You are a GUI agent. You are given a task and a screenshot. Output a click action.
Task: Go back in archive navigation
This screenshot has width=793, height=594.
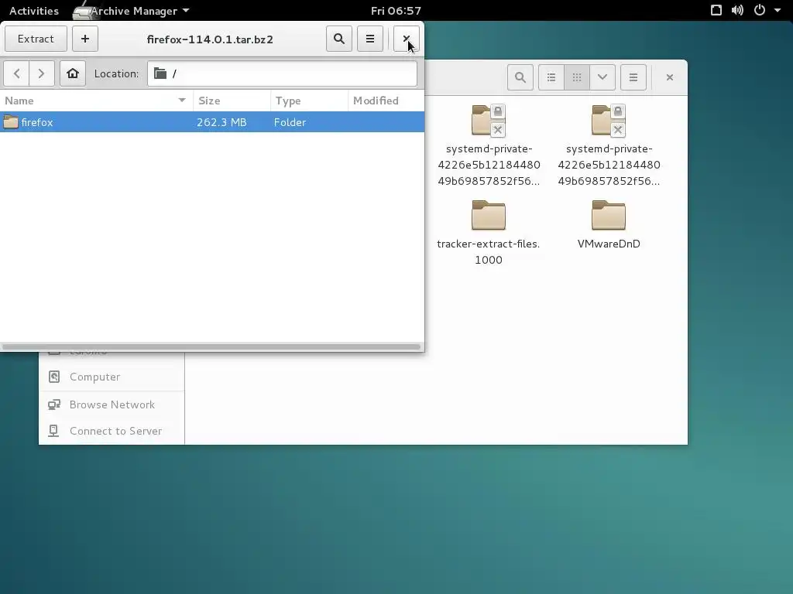point(17,73)
